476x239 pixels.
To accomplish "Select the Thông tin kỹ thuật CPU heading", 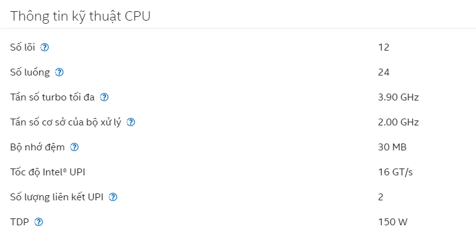I will [81, 16].
